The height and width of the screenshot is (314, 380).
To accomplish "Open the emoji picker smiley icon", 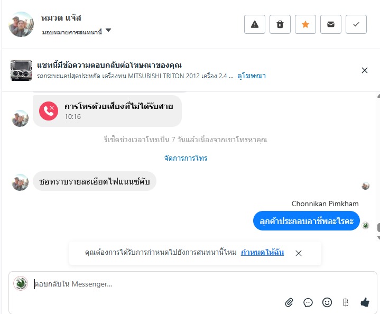I will point(327,302).
